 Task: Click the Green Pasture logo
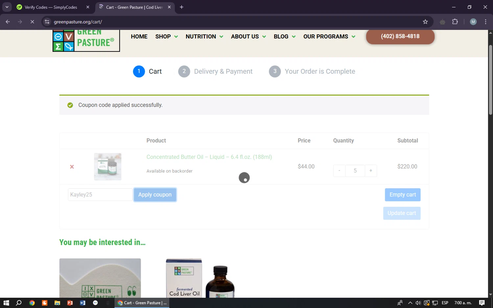tap(86, 41)
